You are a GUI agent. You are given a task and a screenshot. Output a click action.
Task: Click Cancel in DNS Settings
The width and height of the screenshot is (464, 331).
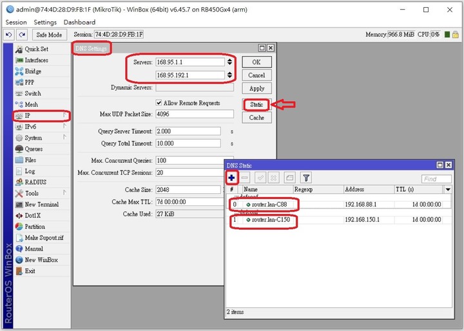click(x=256, y=75)
